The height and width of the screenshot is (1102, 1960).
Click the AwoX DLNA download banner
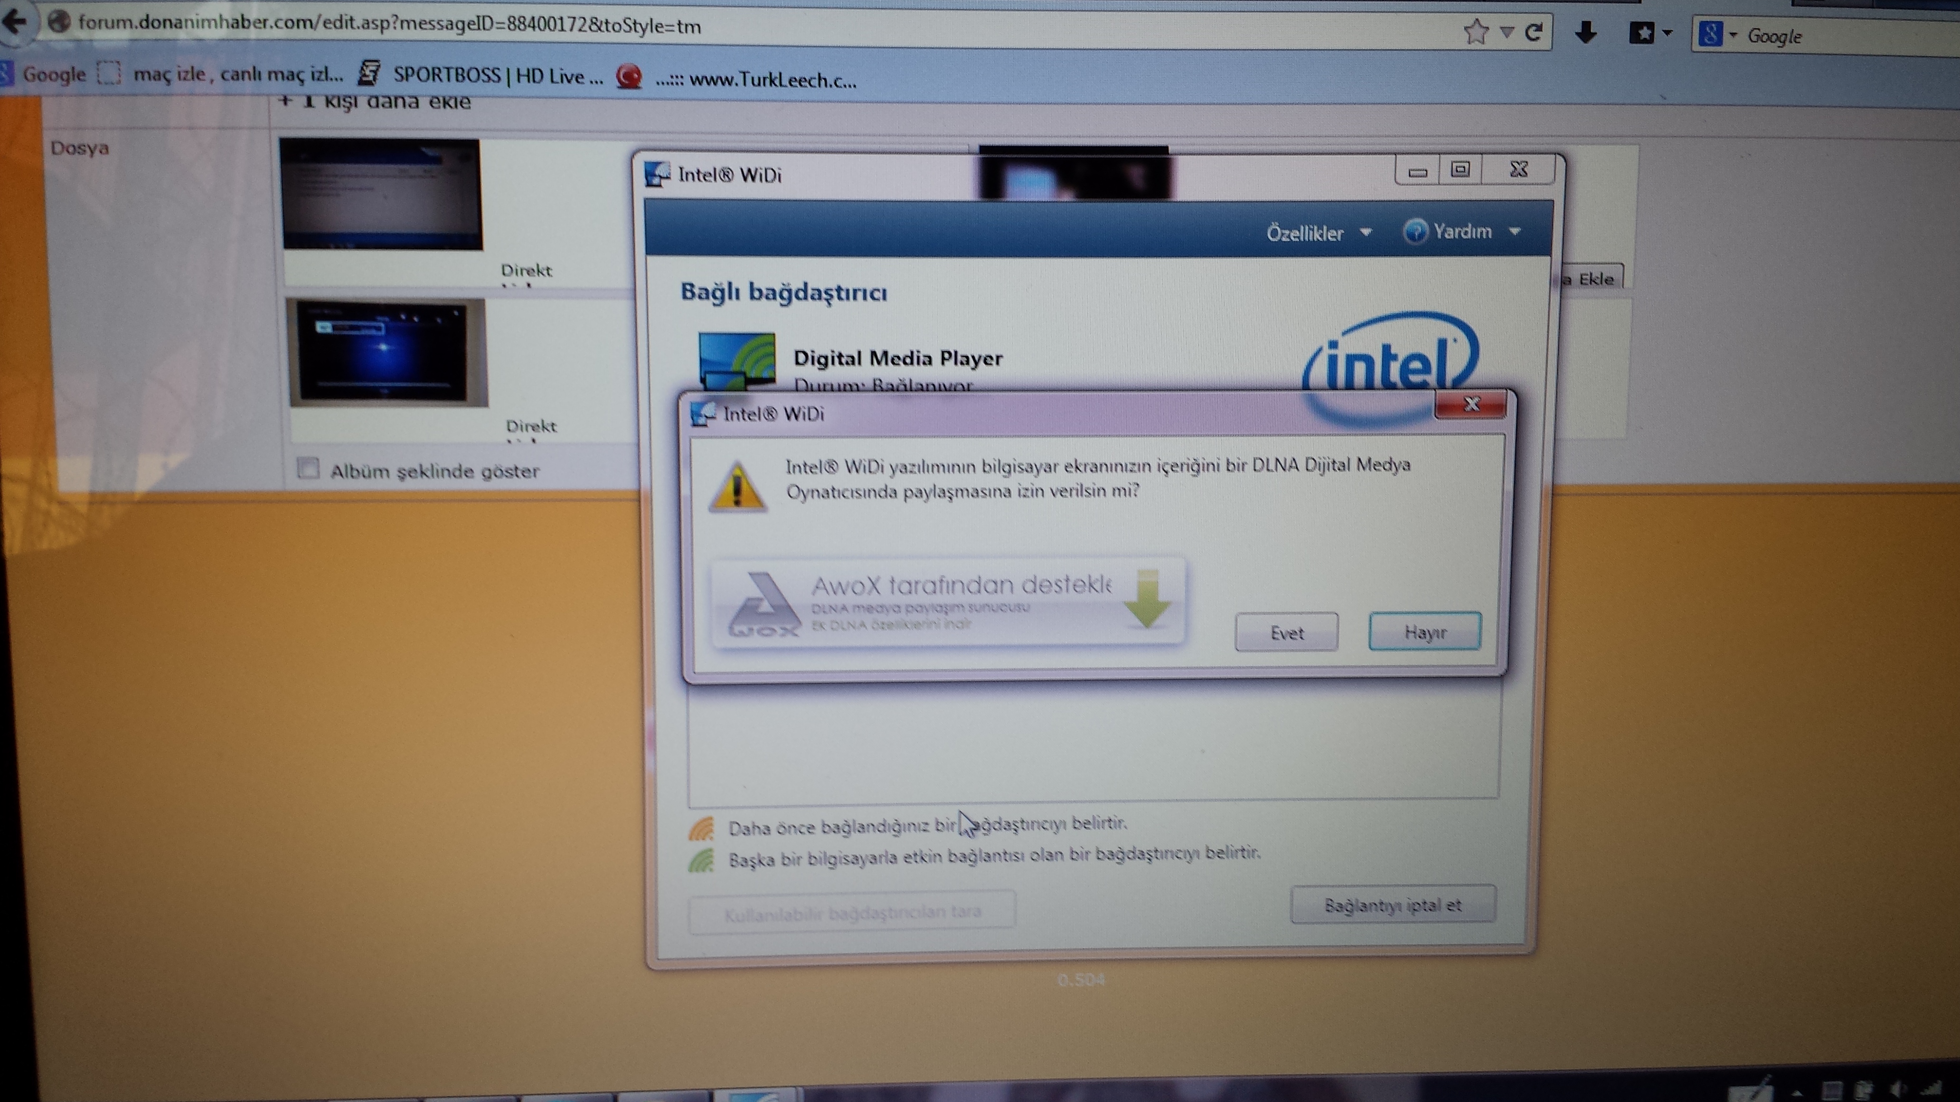click(x=946, y=603)
